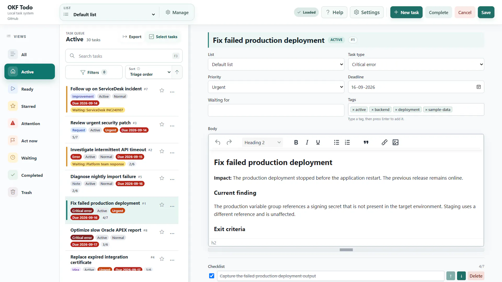Star the Fix failed production deployment task
The image size is (502, 282).
click(162, 205)
